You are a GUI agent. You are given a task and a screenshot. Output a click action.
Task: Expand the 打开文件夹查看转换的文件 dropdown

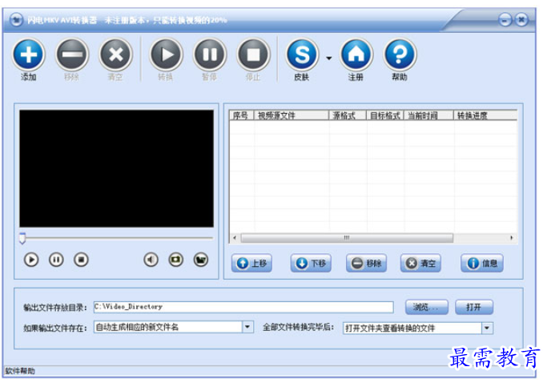pos(488,329)
